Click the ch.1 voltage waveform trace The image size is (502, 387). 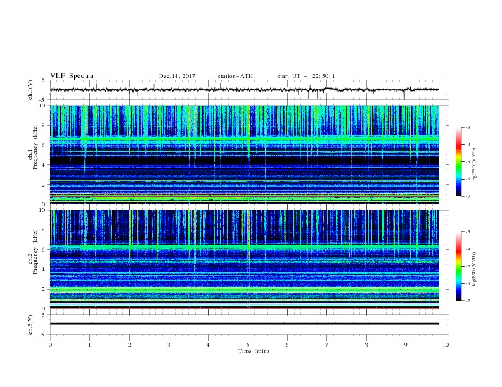coord(244,90)
